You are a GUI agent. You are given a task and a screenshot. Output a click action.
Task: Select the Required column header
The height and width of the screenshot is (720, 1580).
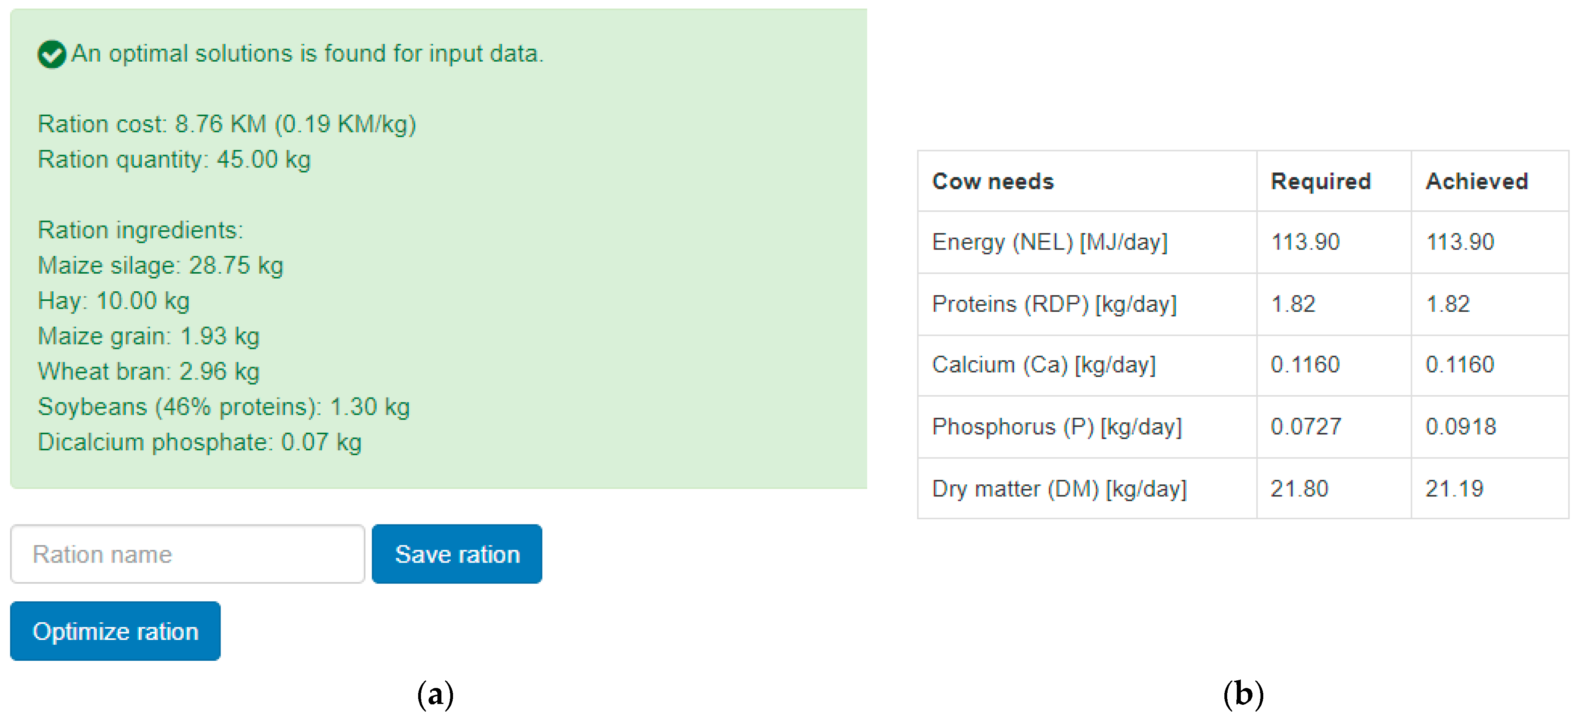tap(1320, 182)
